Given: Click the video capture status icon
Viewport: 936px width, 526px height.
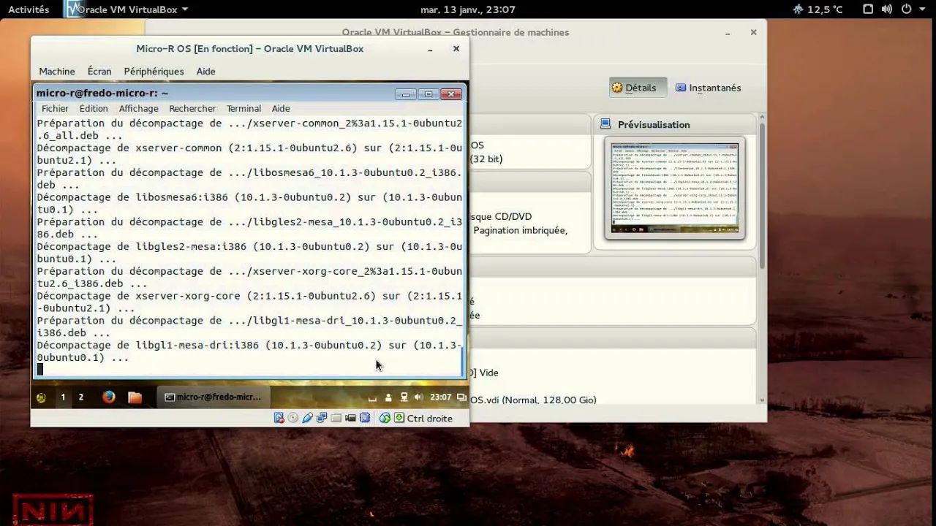Looking at the screenshot, I should click(350, 418).
